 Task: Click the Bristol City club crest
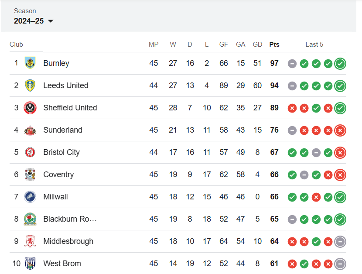pyautogui.click(x=30, y=152)
